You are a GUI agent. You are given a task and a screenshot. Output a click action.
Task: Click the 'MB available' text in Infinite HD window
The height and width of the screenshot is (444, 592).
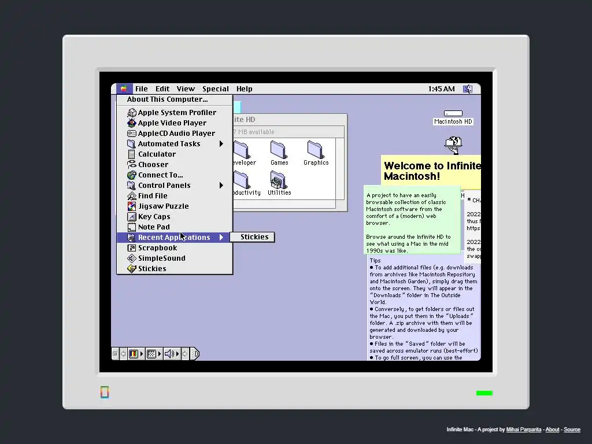click(256, 132)
